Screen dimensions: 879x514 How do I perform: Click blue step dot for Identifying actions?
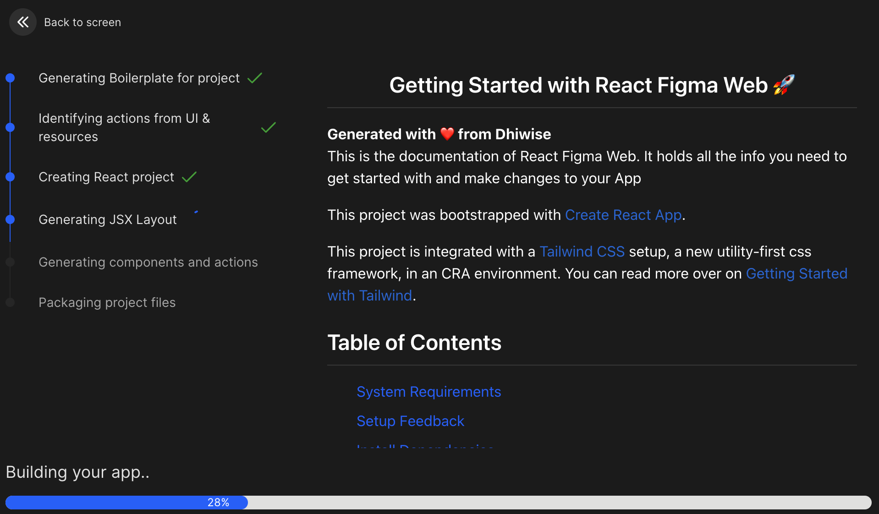(10, 127)
